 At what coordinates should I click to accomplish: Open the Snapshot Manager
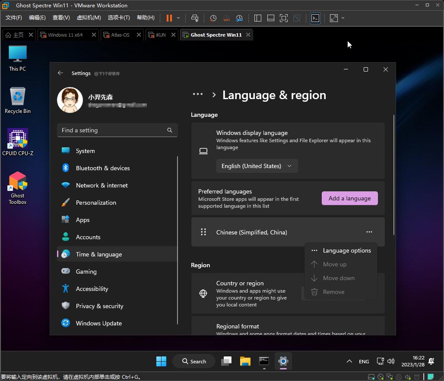239,18
